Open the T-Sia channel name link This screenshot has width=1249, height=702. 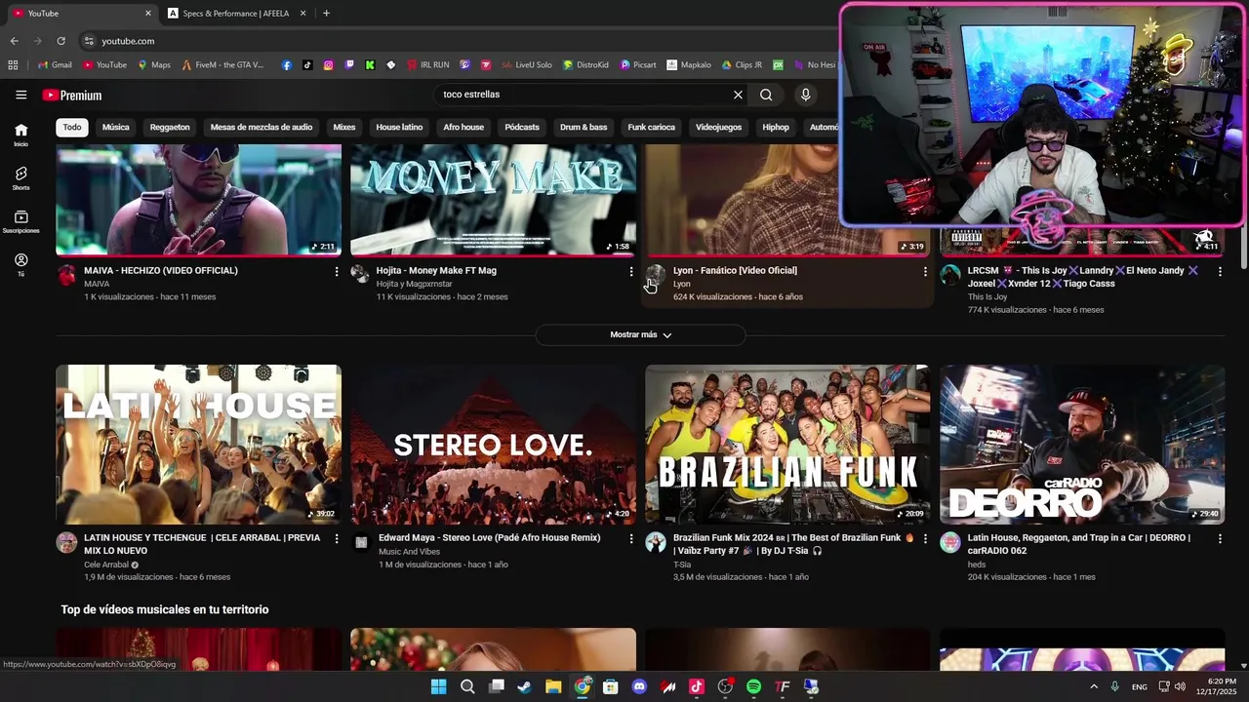click(x=682, y=565)
